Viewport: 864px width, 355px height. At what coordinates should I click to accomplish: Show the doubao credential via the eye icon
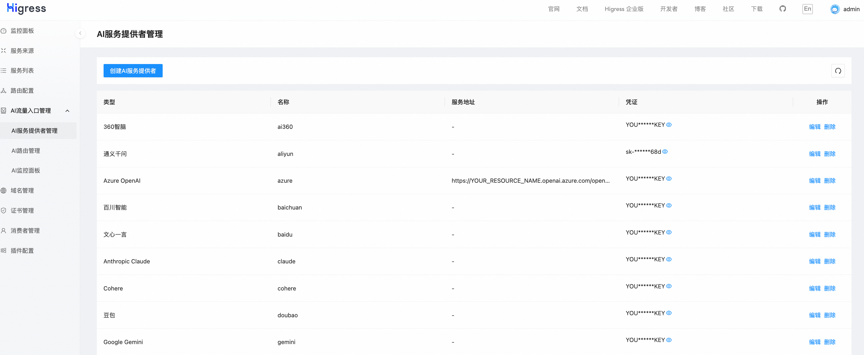pos(669,313)
